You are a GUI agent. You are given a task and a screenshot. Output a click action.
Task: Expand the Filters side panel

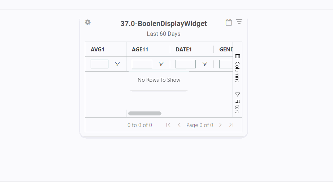coord(237,102)
